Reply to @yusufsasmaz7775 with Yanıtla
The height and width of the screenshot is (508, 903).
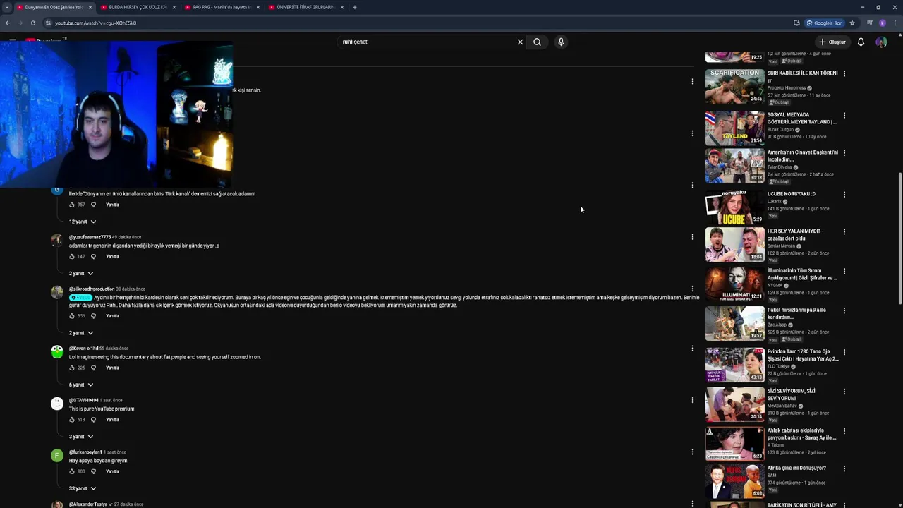pyautogui.click(x=112, y=256)
